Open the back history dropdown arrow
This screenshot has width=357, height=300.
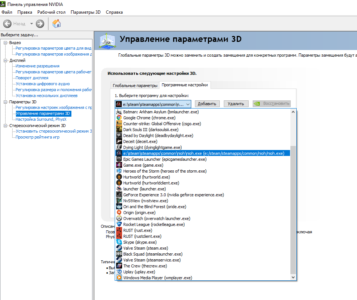pyautogui.click(x=32, y=24)
